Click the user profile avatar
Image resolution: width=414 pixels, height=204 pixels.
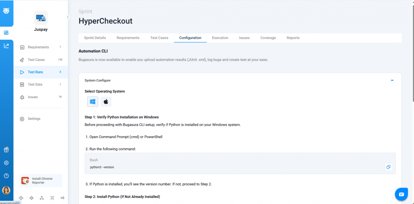click(x=6, y=190)
